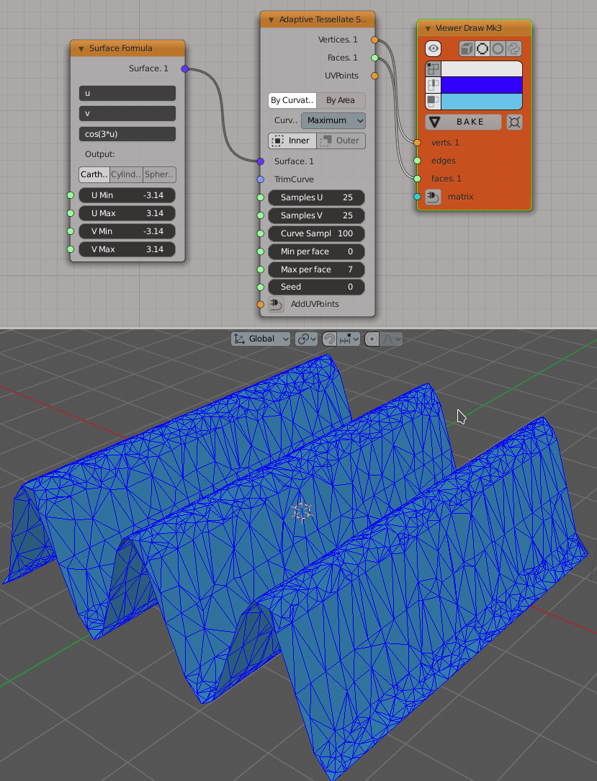
Task: Open proportional falloff curve dropdown
Action: click(391, 339)
